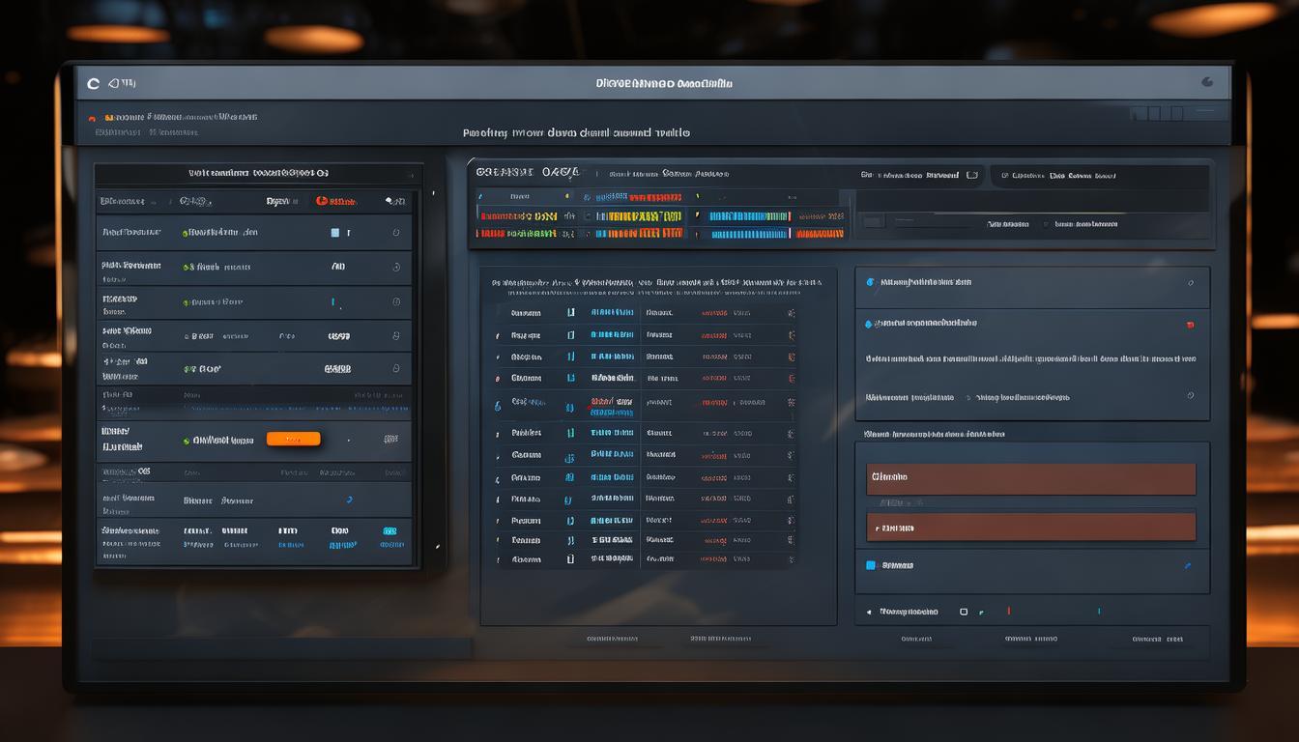The height and width of the screenshot is (742, 1299).
Task: Select second tab in the top-right panel
Action: tap(1058, 176)
